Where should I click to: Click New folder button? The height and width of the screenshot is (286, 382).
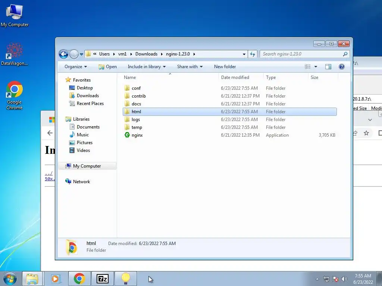(x=225, y=67)
